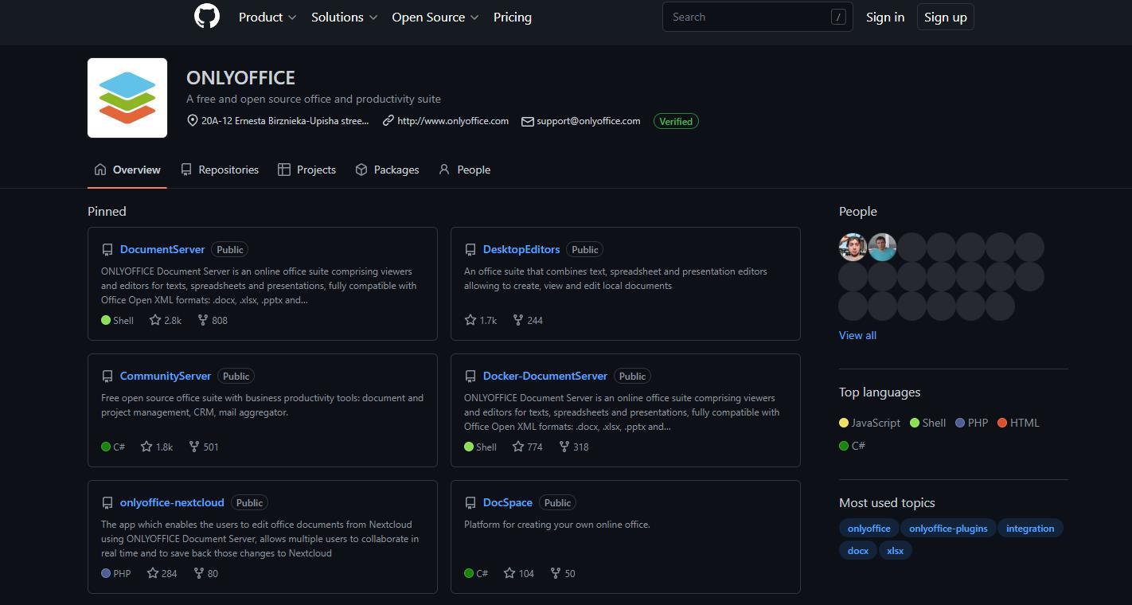Select the onlyoffice-plugins topic tag

point(947,529)
